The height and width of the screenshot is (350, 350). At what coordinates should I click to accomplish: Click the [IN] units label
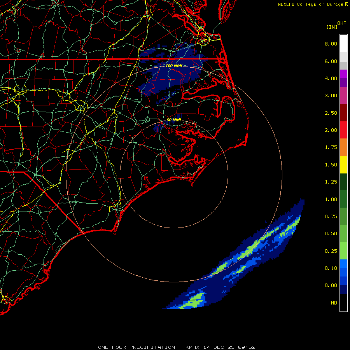coord(332,27)
